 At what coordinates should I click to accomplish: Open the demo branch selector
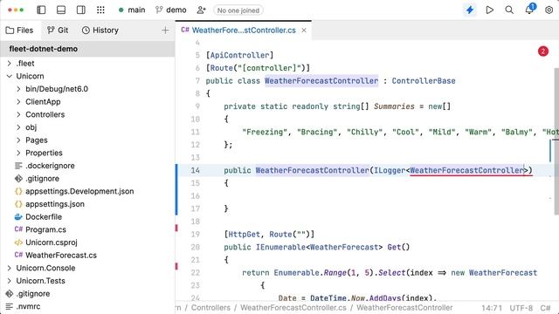tap(171, 10)
